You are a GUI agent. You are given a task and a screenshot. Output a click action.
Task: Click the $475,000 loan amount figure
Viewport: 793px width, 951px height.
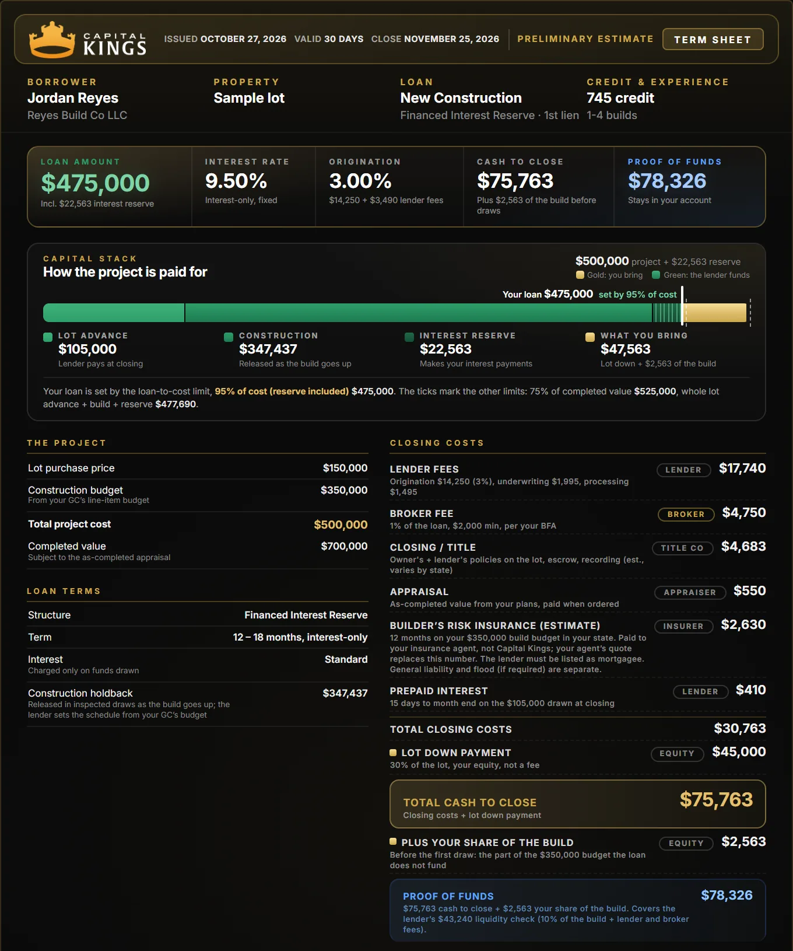pos(95,183)
